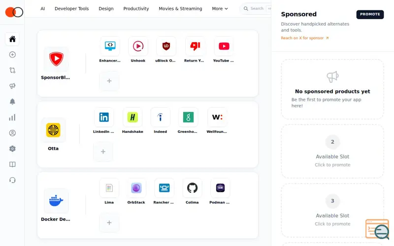This screenshot has width=394, height=246.
Task: Open the Colima GitHub icon
Action: 192,188
